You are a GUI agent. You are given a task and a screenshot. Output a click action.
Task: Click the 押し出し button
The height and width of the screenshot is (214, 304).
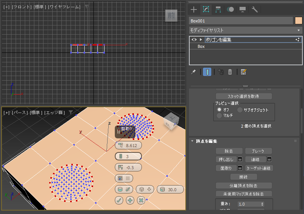[226, 159]
